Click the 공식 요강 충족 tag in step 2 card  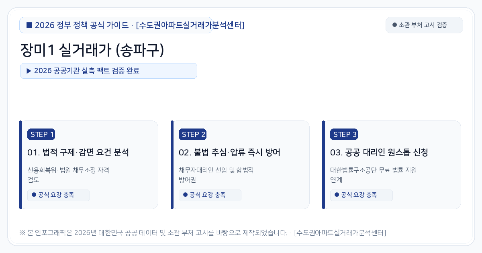pyautogui.click(x=210, y=195)
